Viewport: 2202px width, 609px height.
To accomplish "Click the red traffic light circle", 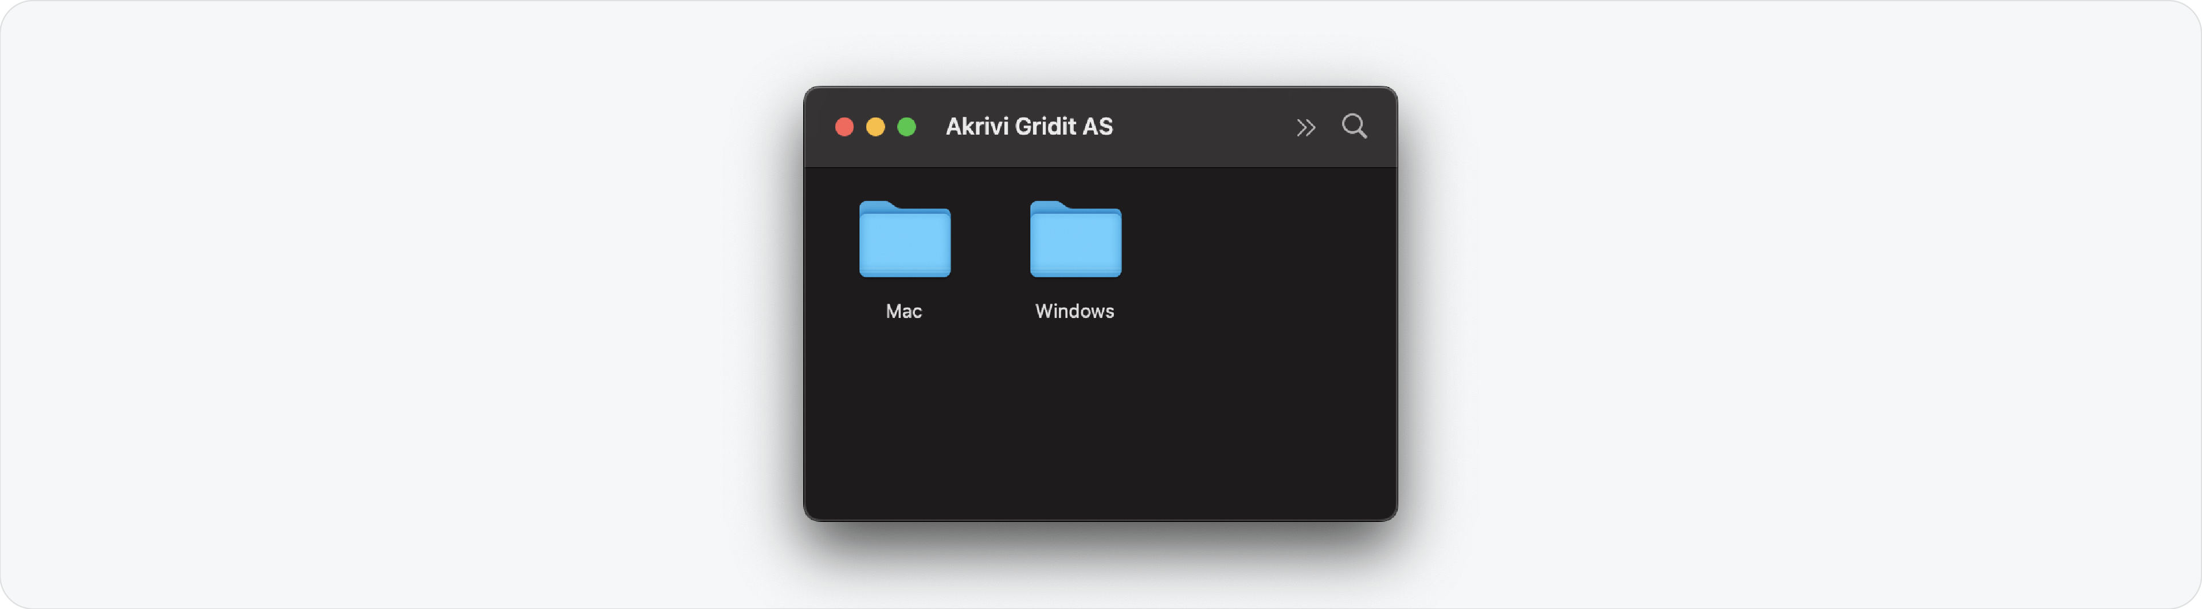I will click(844, 127).
